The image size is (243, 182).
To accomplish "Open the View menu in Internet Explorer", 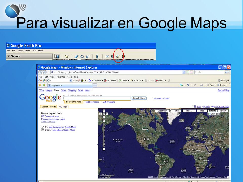I will (52, 77).
